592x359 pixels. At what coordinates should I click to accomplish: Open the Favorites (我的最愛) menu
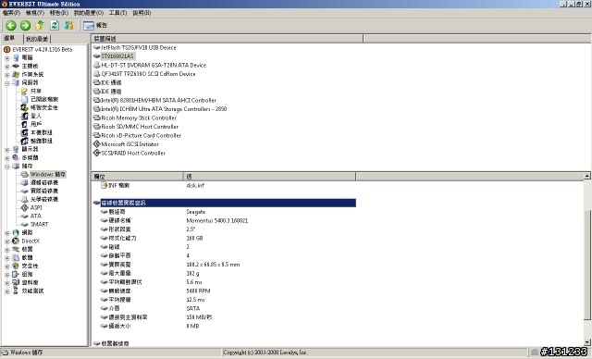click(89, 13)
